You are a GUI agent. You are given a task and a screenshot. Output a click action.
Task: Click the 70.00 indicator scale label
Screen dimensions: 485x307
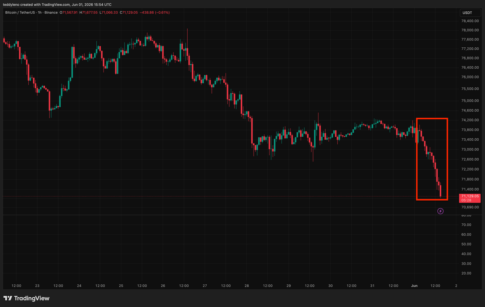pos(466,225)
